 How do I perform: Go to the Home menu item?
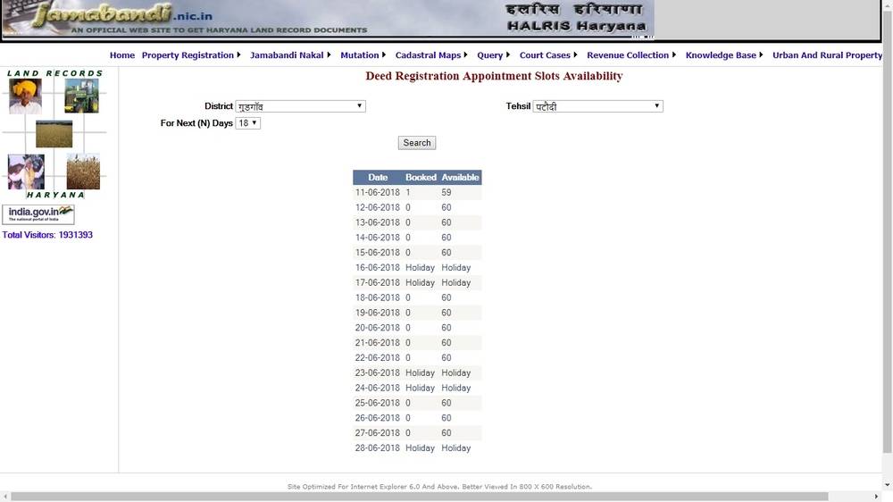coord(122,55)
